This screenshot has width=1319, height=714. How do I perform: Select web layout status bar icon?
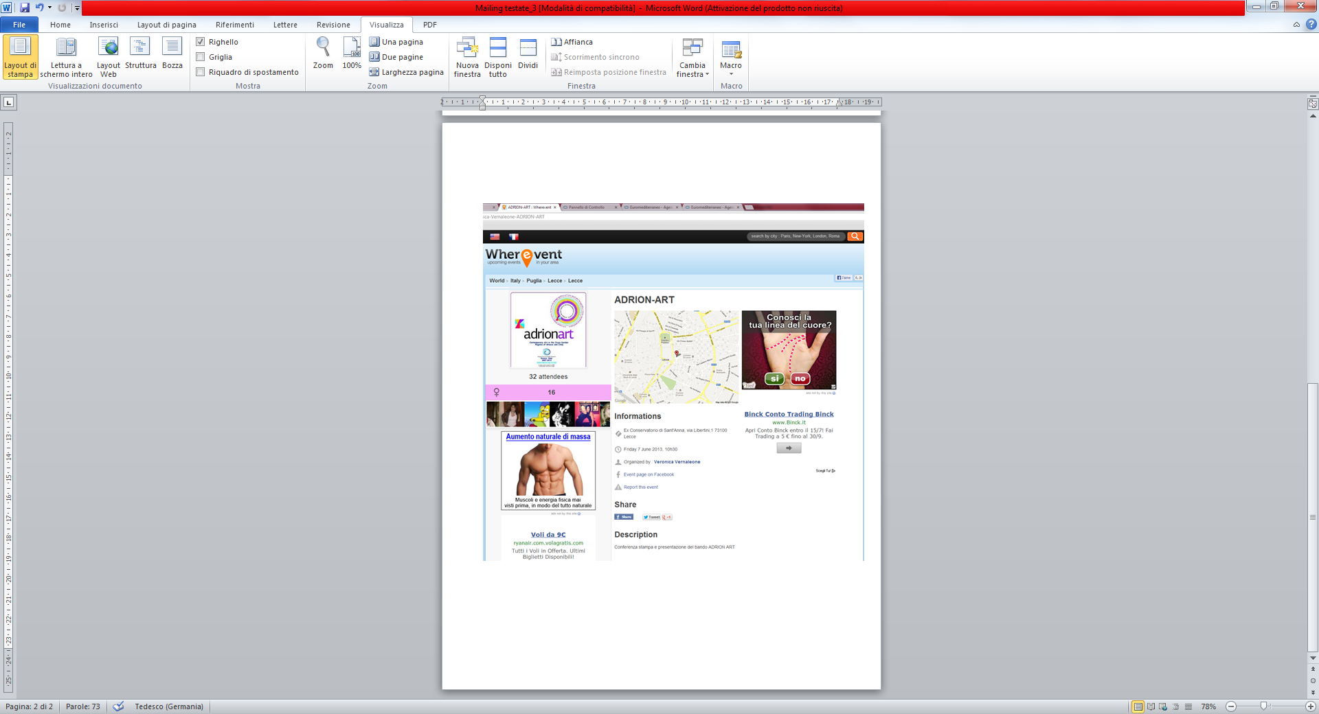1163,706
